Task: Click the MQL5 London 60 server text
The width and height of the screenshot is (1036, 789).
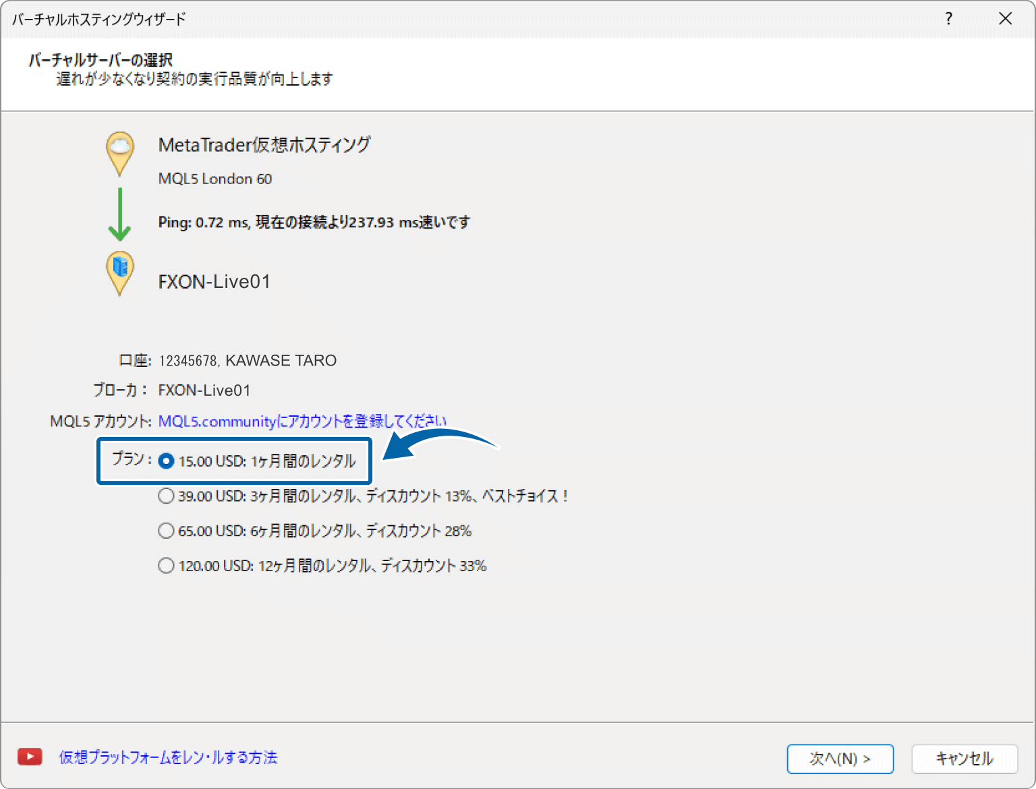Action: pos(215,179)
